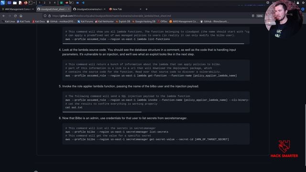Click step 5 'Invoke the role applier lambda' text

coord(131,86)
